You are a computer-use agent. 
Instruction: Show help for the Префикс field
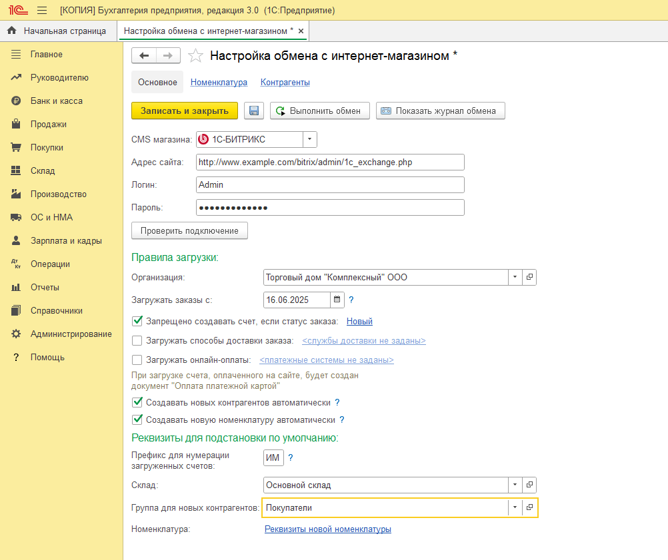[291, 457]
